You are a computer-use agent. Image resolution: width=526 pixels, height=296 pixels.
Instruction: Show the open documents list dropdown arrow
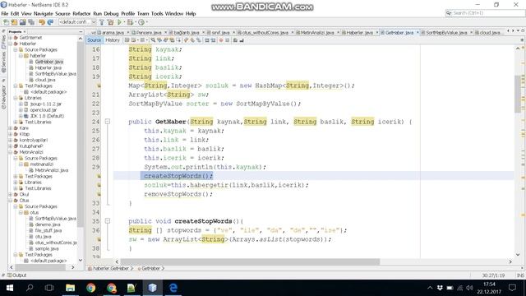518,31
